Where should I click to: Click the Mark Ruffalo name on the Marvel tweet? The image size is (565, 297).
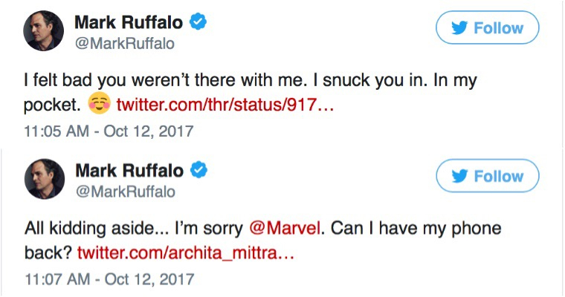pyautogui.click(x=129, y=172)
